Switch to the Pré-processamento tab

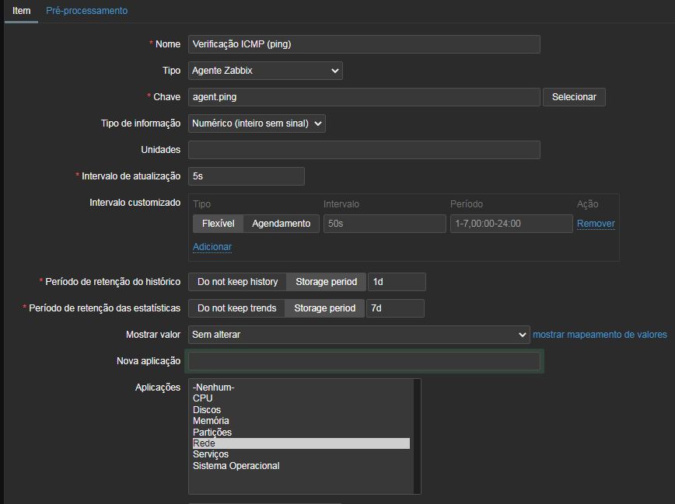[x=86, y=11]
